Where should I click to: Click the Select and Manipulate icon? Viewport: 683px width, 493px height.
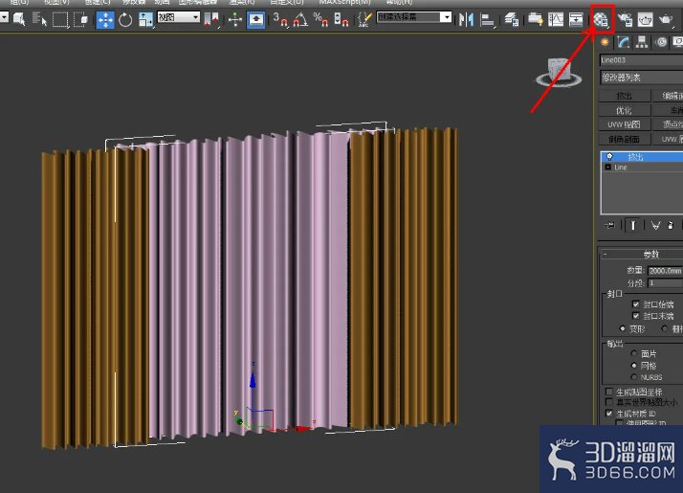click(235, 19)
